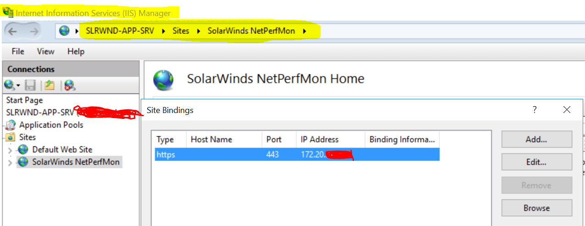585x226 pixels.
Task: Click the Save toolbar icon in Connections
Action: coord(30,85)
